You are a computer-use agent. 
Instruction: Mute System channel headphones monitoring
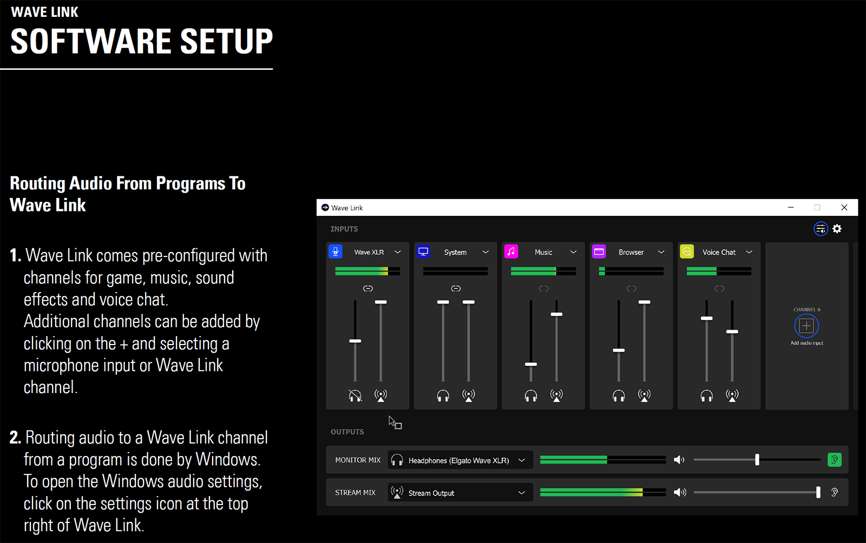point(443,396)
